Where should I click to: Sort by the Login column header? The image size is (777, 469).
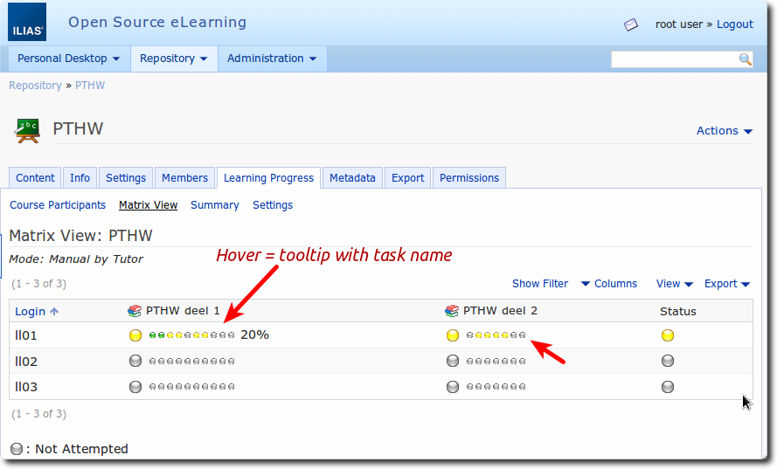31,312
